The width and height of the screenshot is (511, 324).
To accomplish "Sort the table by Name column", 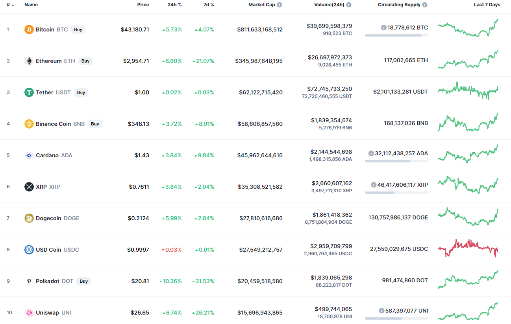I will (31, 5).
